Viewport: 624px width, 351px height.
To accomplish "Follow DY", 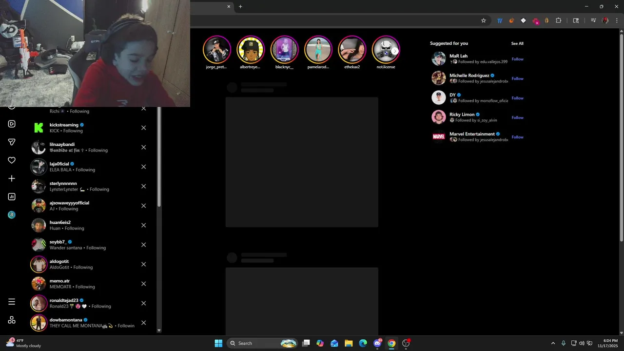I will [x=517, y=98].
